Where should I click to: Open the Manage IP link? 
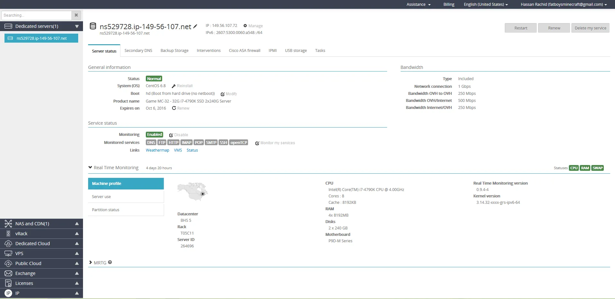click(255, 26)
